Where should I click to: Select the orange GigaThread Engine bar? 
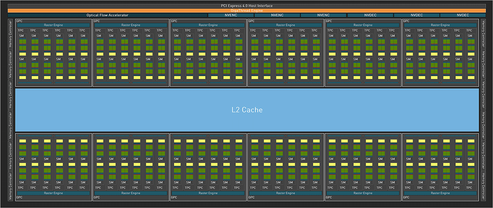(x=246, y=10)
